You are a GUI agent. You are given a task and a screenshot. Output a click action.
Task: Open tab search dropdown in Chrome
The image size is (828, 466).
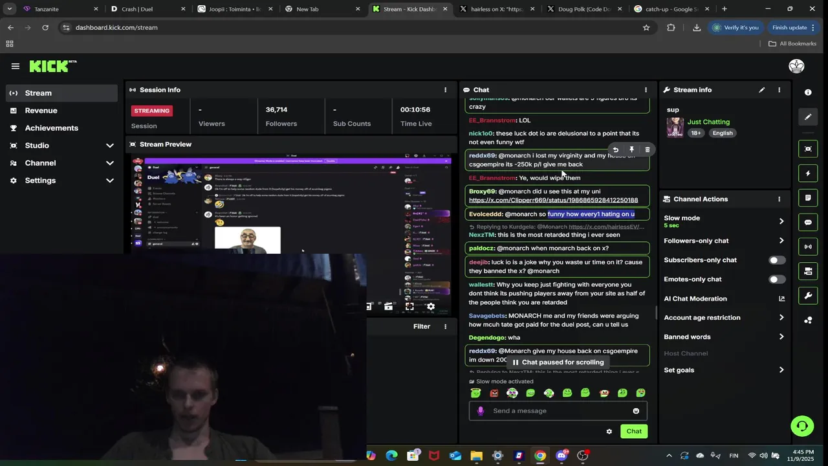9,9
